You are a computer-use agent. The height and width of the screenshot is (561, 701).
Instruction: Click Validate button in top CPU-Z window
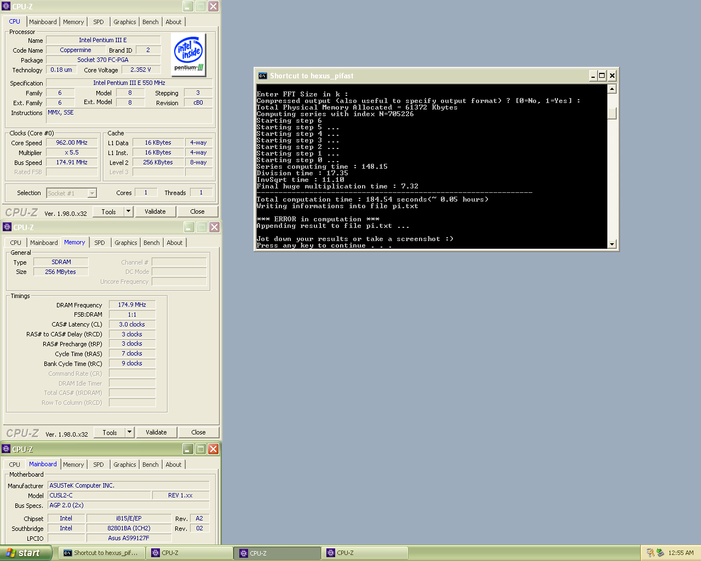point(155,211)
